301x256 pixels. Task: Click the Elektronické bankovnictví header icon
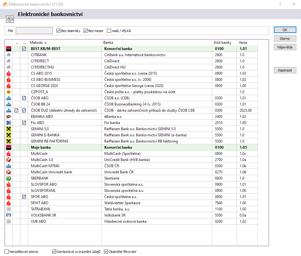tap(10, 19)
